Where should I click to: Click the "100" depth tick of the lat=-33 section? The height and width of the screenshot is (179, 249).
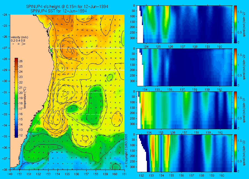[x=133, y=145]
